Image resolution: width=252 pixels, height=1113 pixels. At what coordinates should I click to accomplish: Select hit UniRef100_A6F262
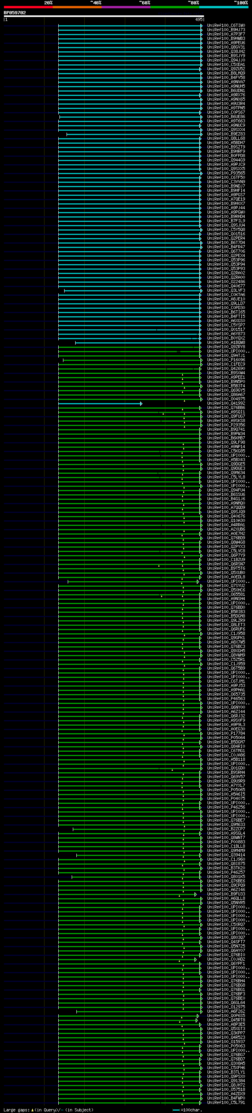click(x=226, y=1012)
